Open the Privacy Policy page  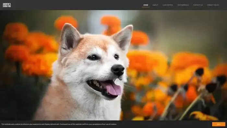point(213,5)
